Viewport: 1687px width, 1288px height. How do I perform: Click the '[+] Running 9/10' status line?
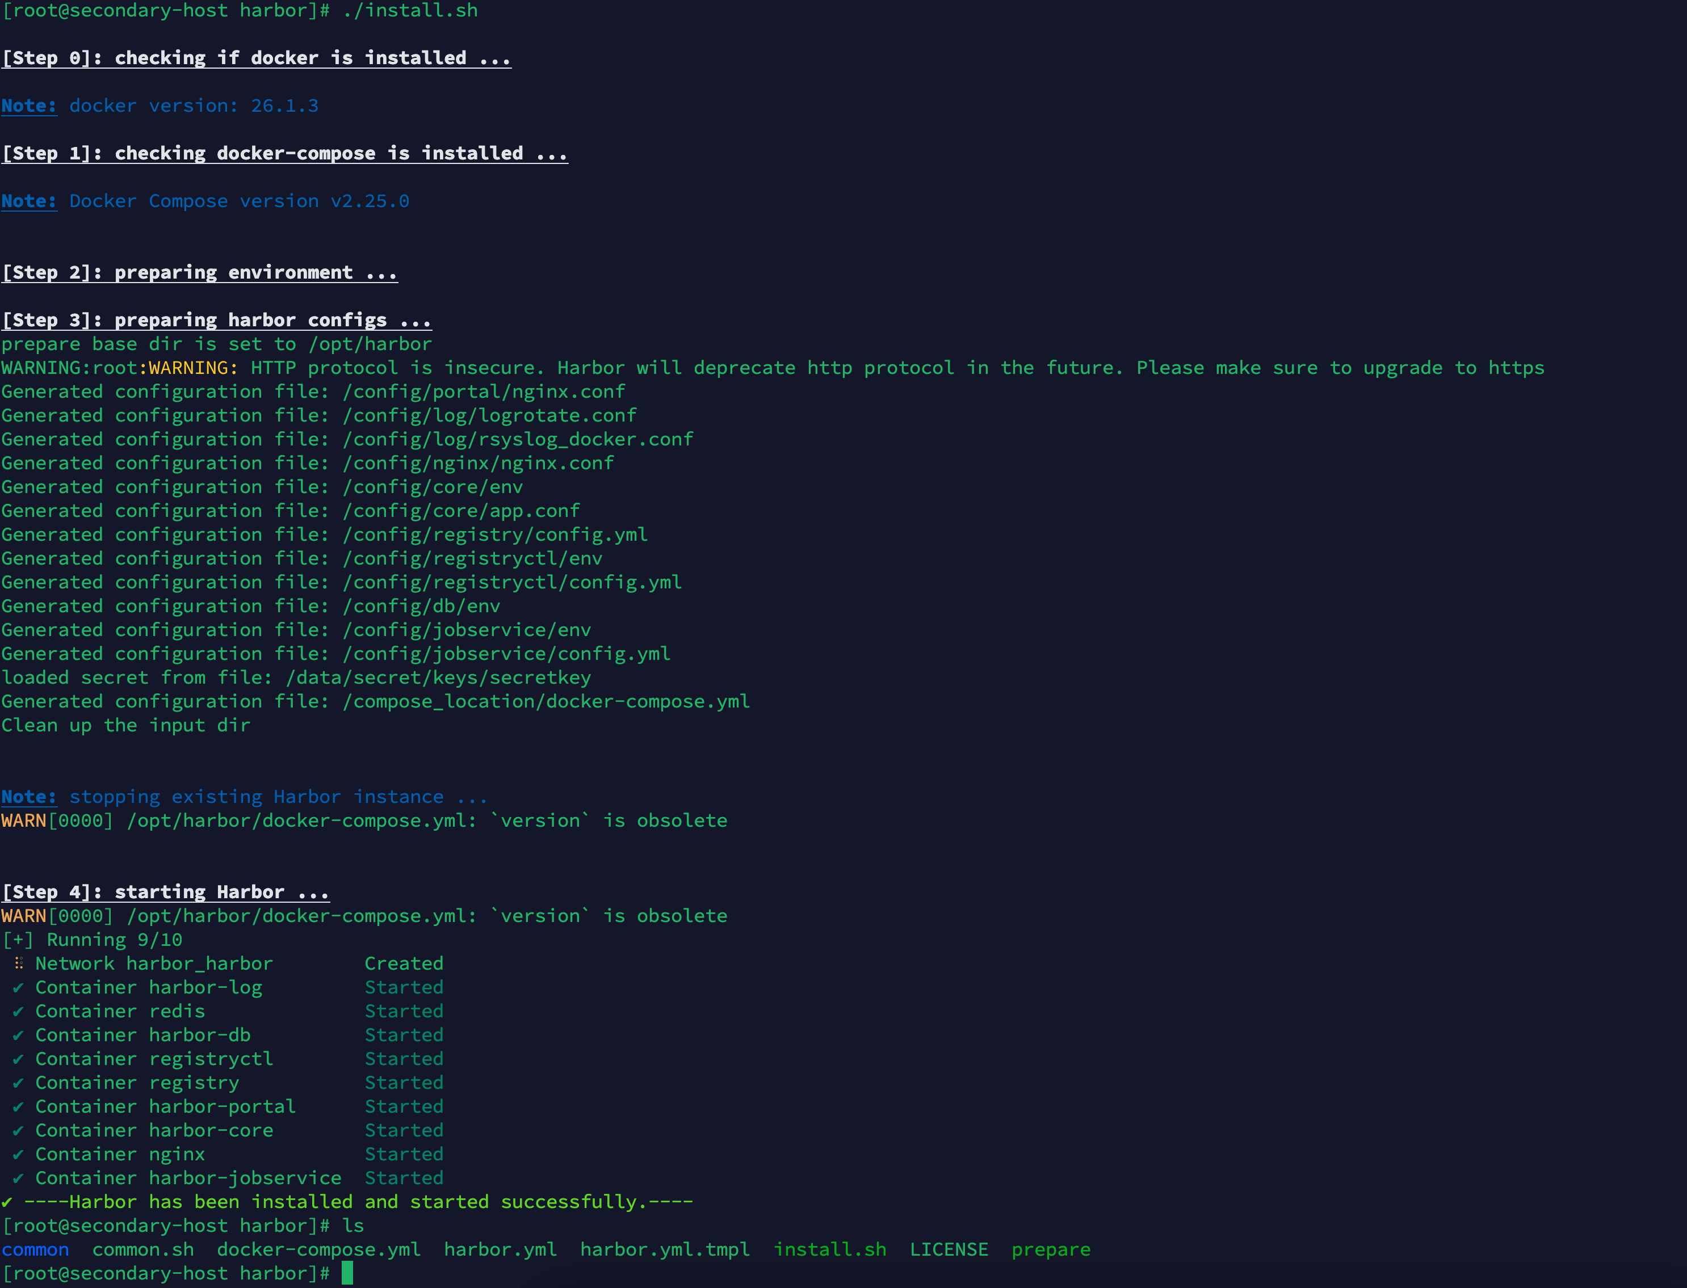coord(92,940)
